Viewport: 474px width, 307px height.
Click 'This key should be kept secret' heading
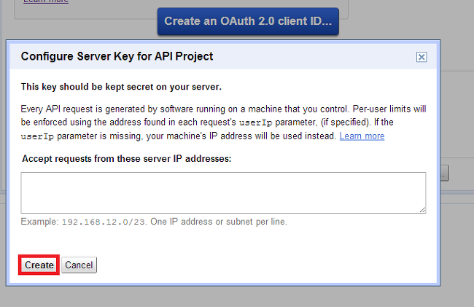121,87
